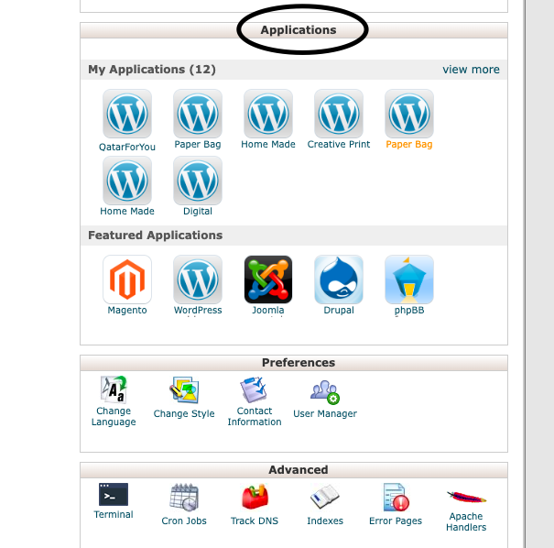Open the Change Style tool
Image resolution: width=554 pixels, height=548 pixels.
click(x=184, y=398)
